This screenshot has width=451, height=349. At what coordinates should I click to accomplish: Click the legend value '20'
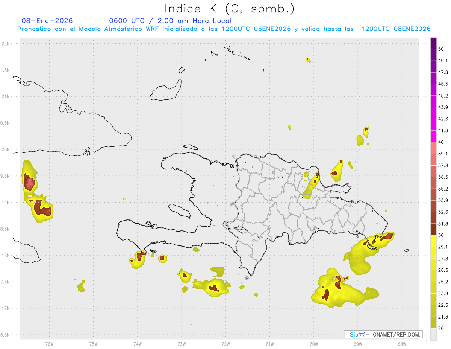tap(442, 328)
